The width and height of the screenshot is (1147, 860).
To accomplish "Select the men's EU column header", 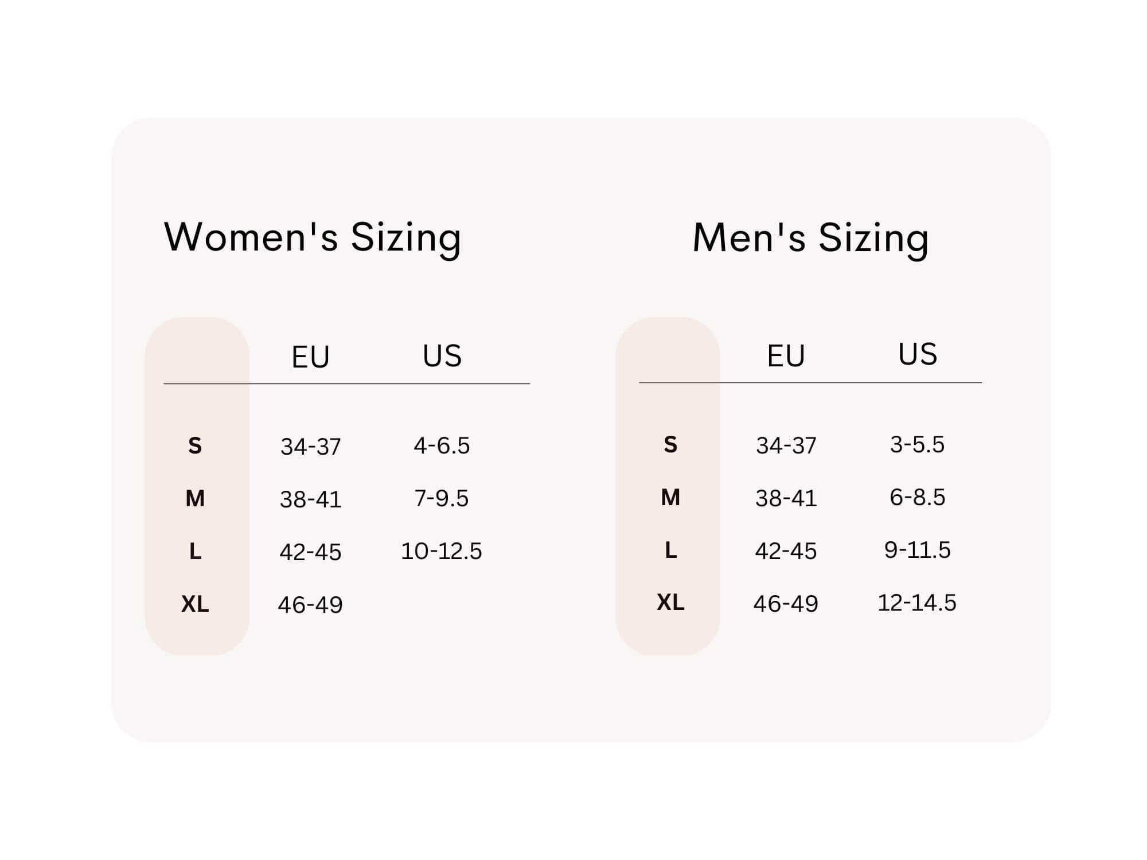I will click(786, 355).
